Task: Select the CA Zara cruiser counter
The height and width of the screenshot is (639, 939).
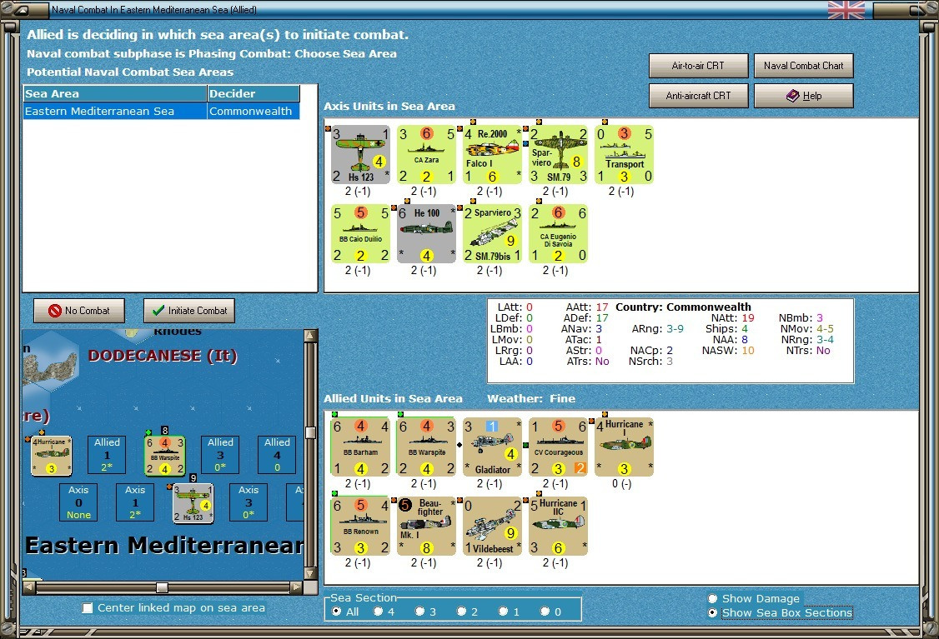Action: point(426,154)
